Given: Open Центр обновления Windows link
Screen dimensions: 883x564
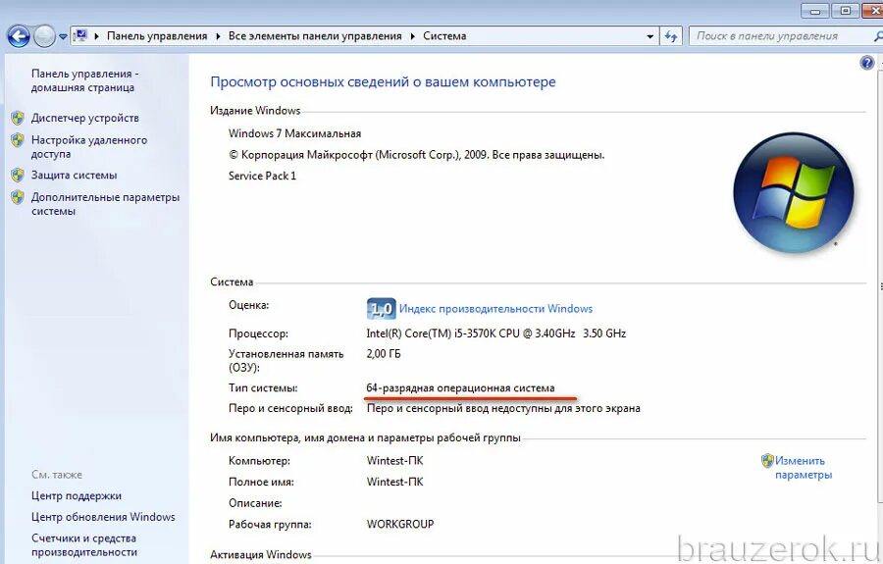Looking at the screenshot, I should 103,517.
